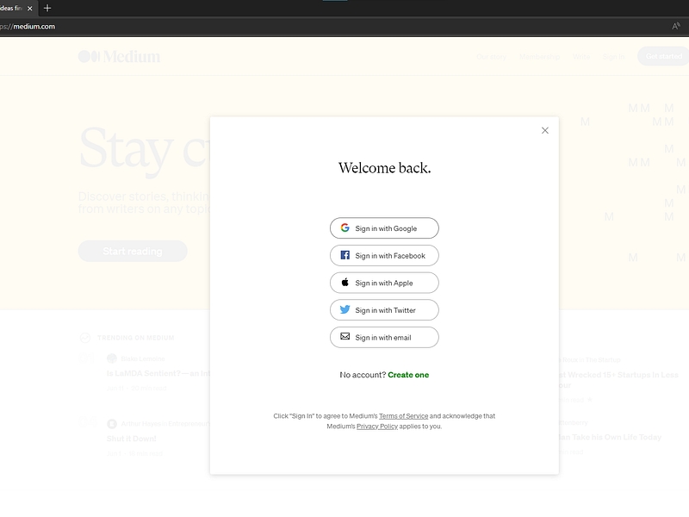Sign in with Google
689x517 pixels.
coord(385,228)
